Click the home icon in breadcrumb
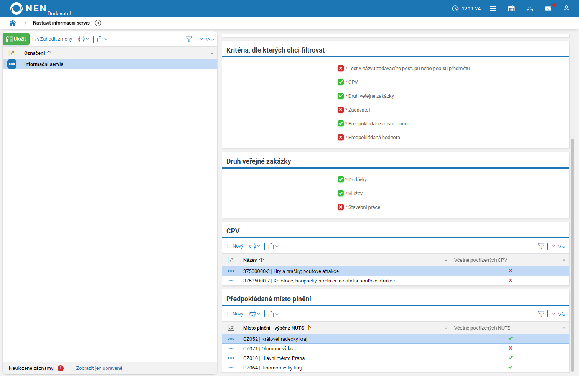 13,23
